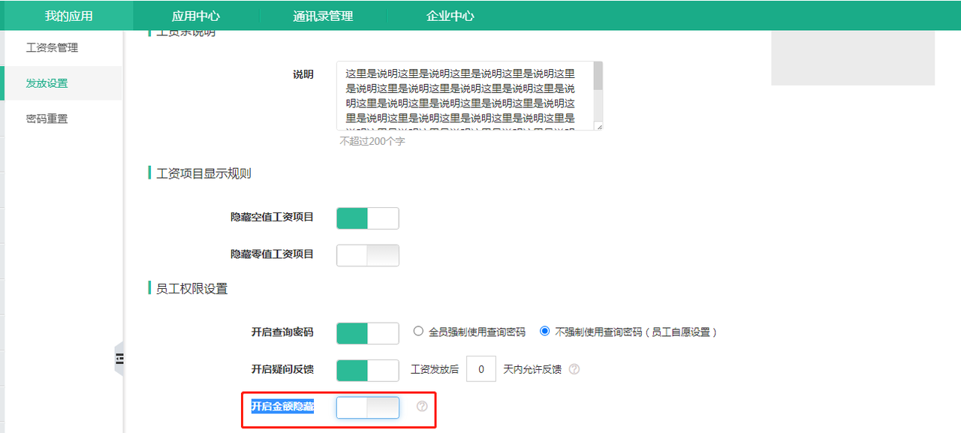This screenshot has width=961, height=433.
Task: Switch to 应用中心 tab
Action: pyautogui.click(x=195, y=16)
